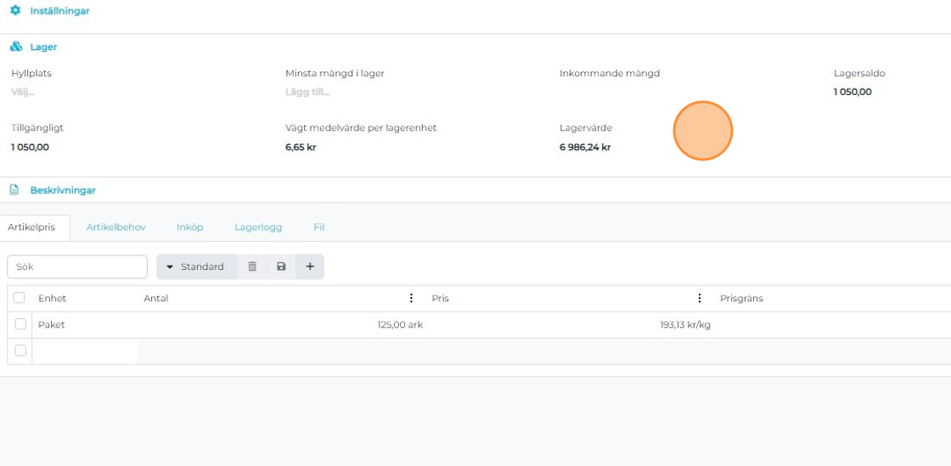Open Antal column options menu
This screenshot has width=951, height=466.
[x=411, y=298]
